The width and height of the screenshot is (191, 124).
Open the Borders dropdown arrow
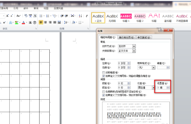(83, 22)
